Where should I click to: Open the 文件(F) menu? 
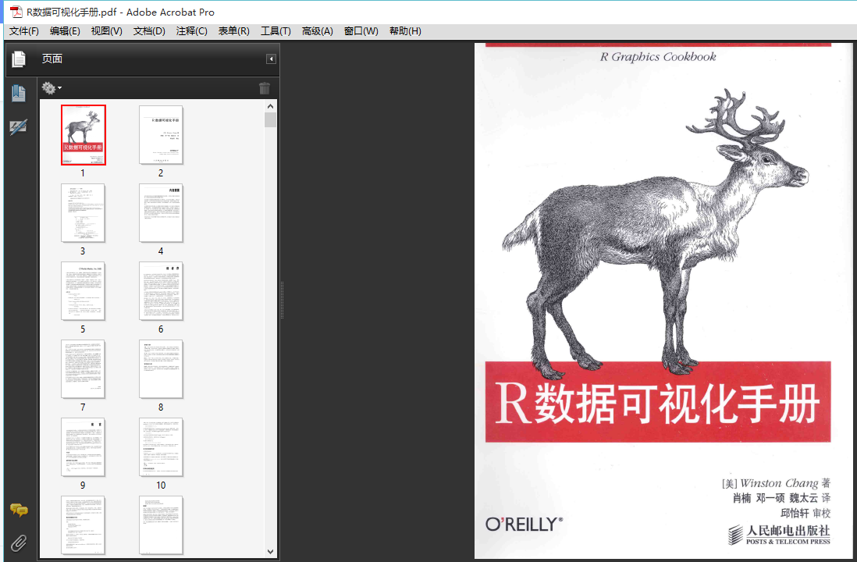(24, 31)
